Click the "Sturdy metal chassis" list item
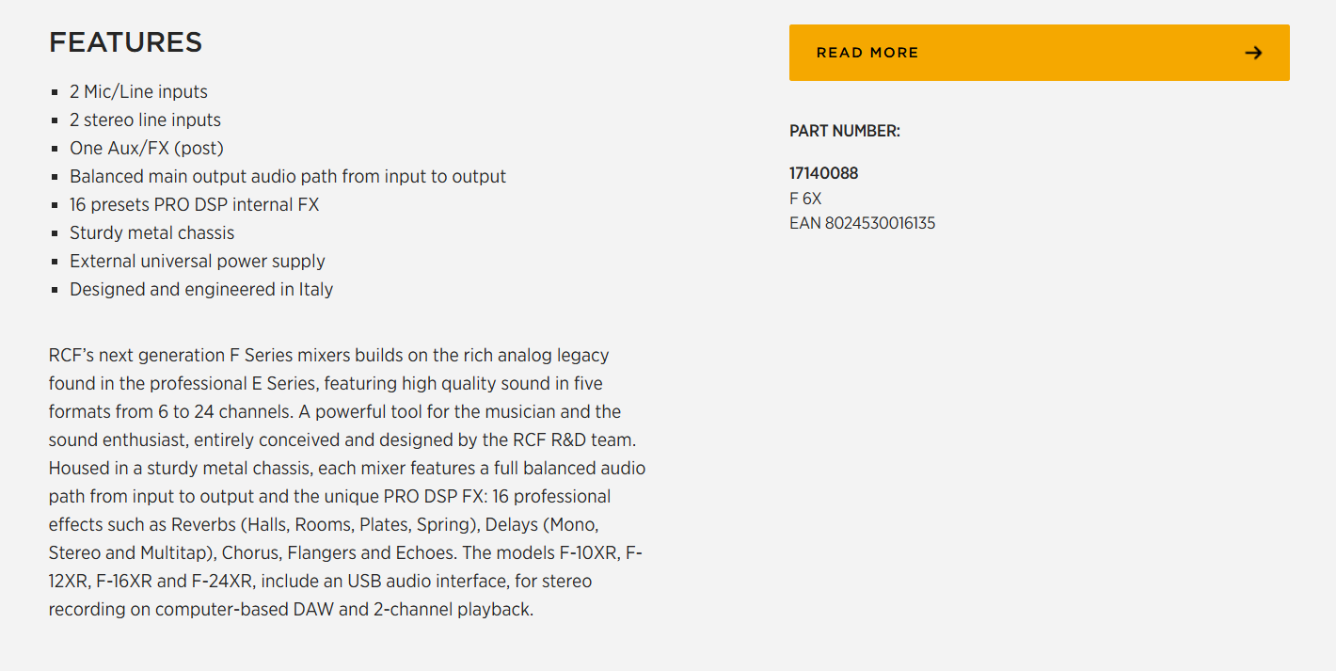This screenshot has height=671, width=1336. tap(151, 233)
